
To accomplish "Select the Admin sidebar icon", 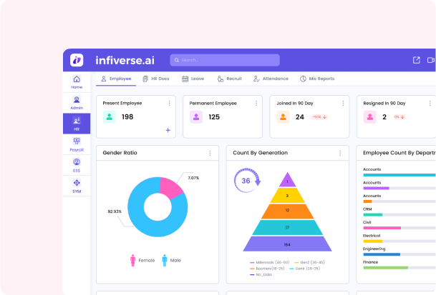I will coord(77,102).
